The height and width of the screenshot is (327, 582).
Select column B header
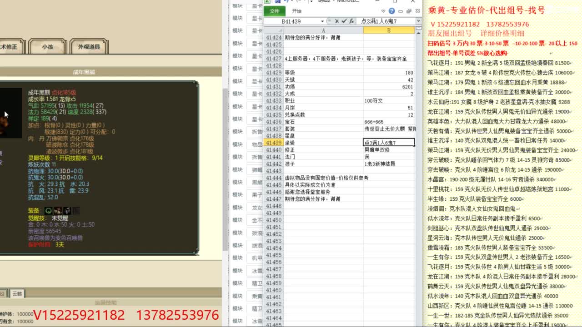[389, 30]
